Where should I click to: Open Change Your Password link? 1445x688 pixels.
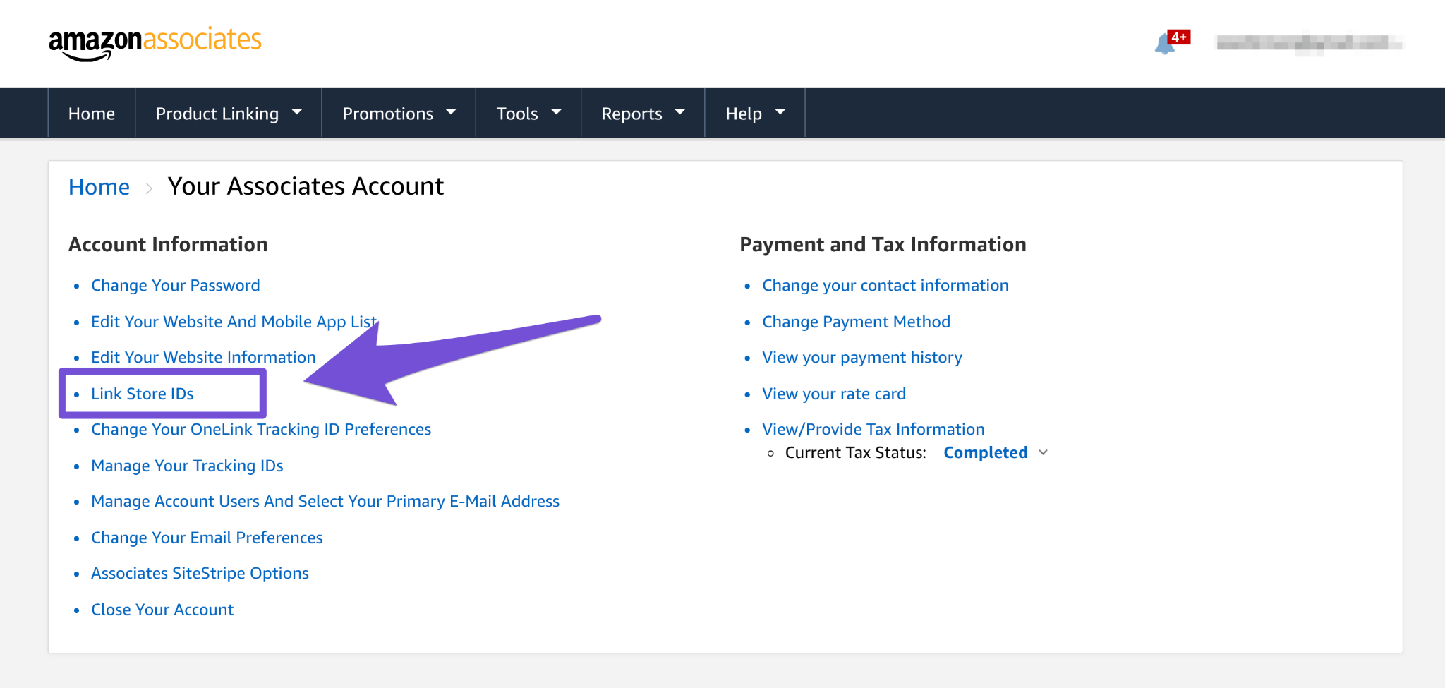[x=176, y=285]
